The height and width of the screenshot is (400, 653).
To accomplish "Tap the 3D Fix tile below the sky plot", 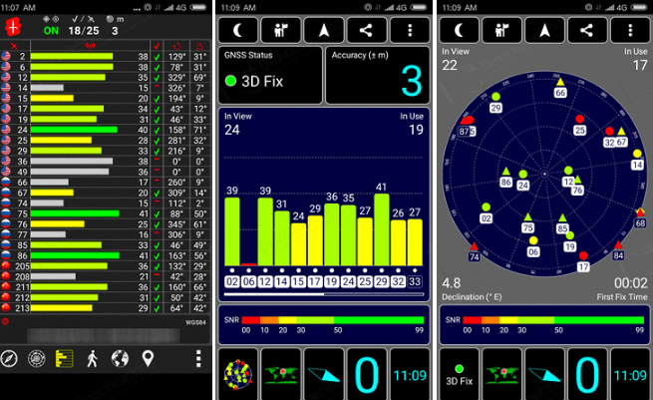I will pyautogui.click(x=459, y=373).
